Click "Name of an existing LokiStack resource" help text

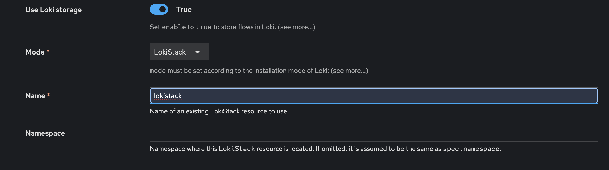pyautogui.click(x=219, y=111)
